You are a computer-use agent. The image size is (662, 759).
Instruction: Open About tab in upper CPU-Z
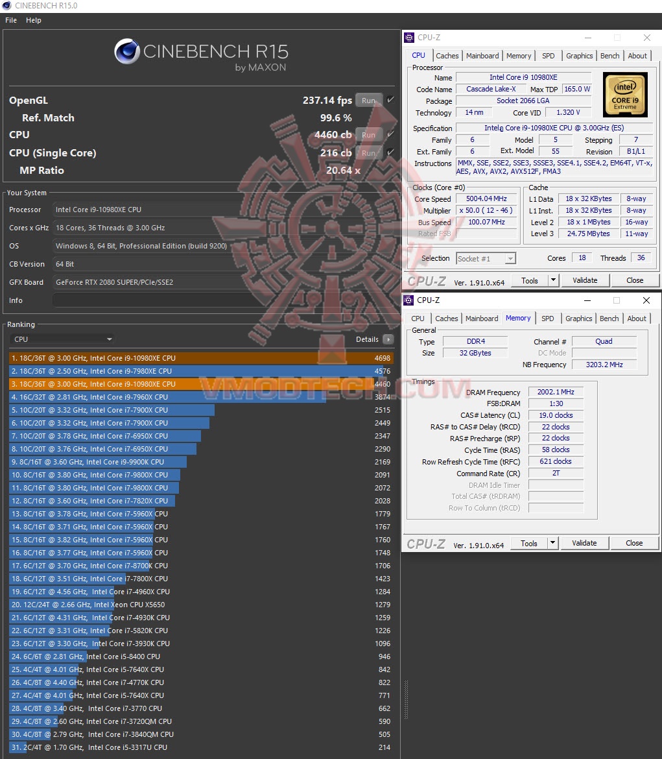point(637,56)
